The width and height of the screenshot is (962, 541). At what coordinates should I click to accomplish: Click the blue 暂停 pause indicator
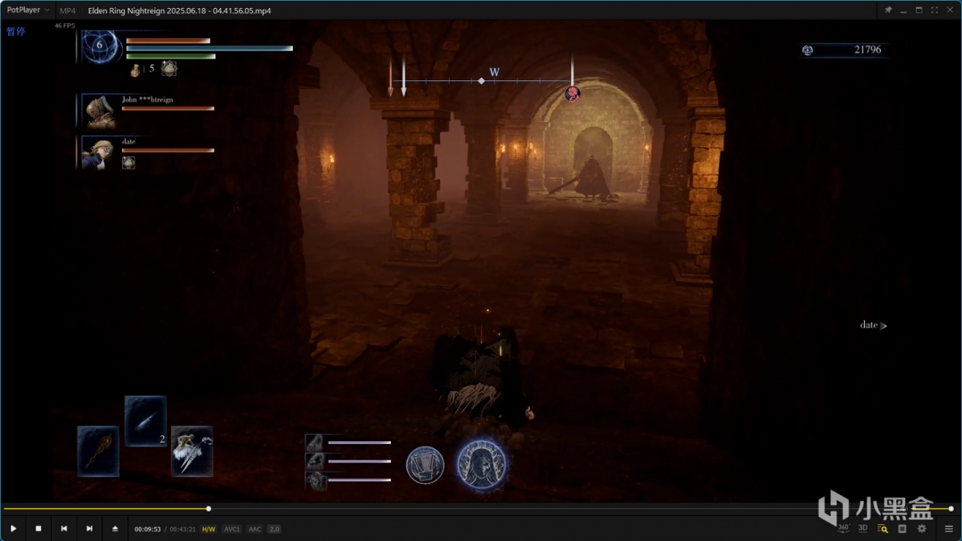pyautogui.click(x=16, y=31)
